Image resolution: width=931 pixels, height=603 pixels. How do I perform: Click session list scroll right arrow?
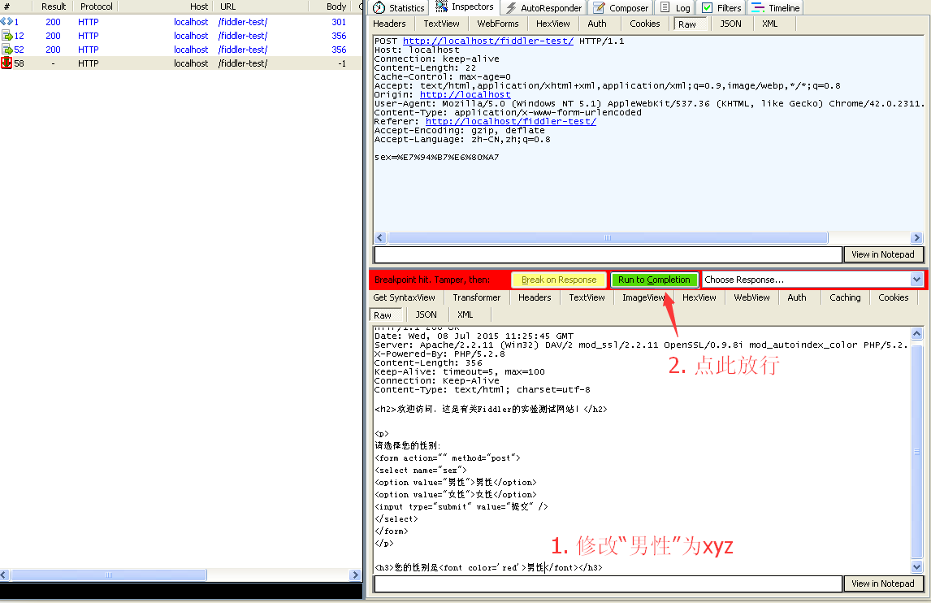tap(356, 575)
